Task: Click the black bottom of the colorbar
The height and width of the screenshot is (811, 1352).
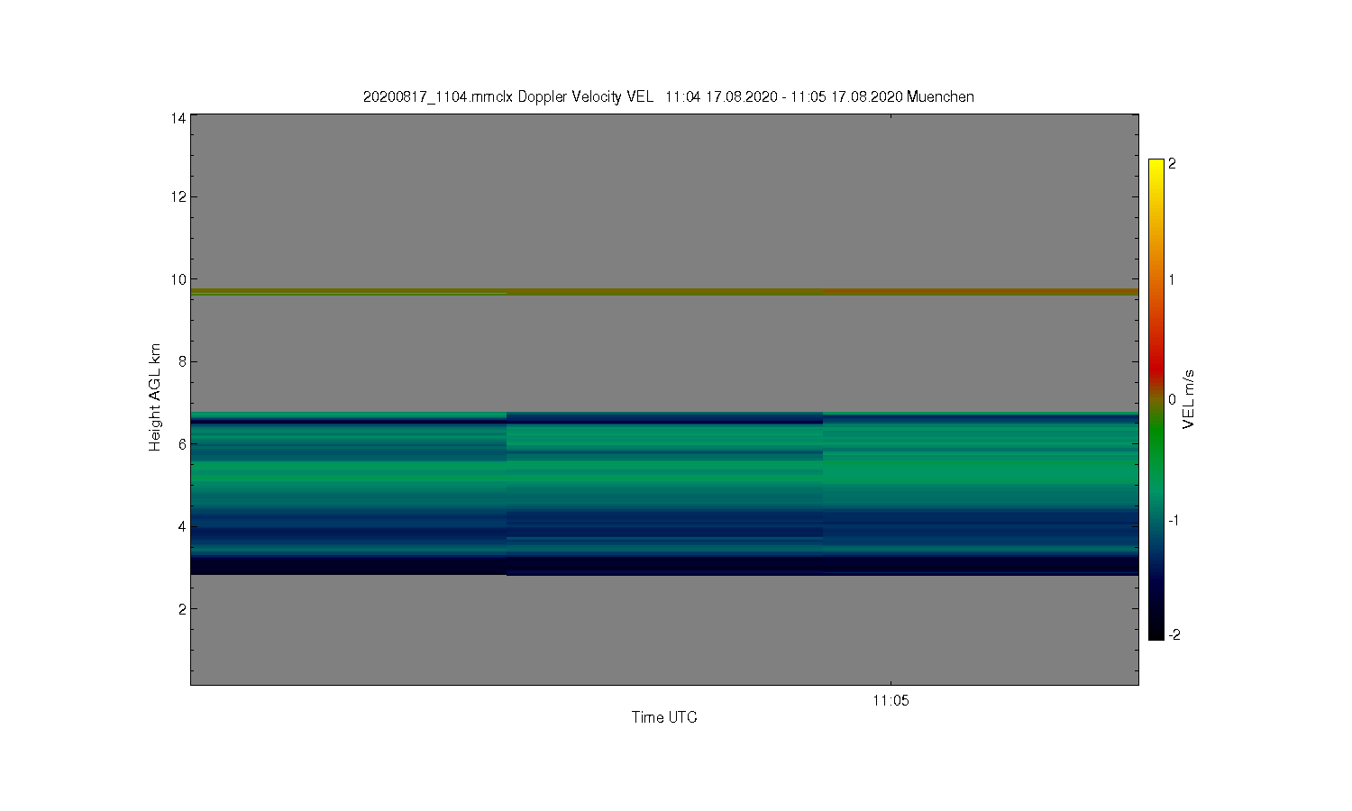Action: point(1156,629)
